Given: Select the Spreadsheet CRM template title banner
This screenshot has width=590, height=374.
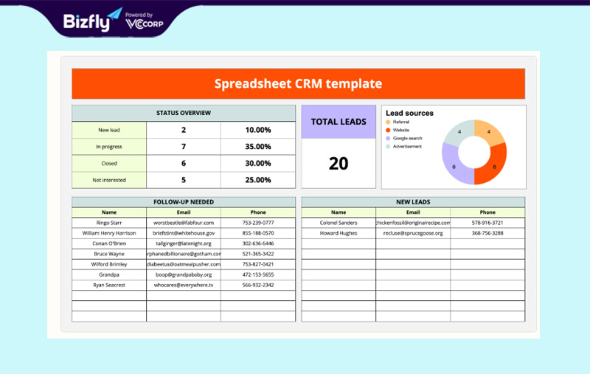Looking at the screenshot, I should point(298,83).
